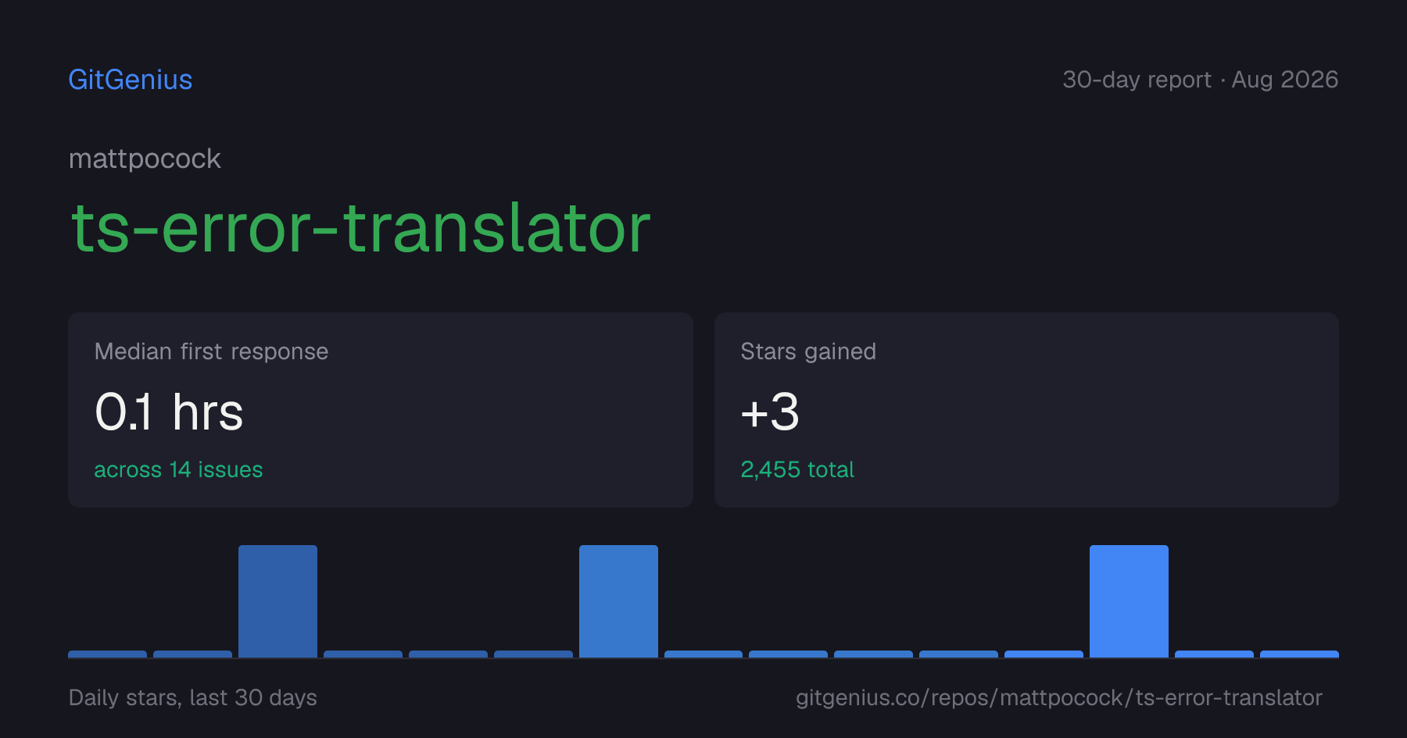Select the short bar just before first tall bar
This screenshot has height=738, width=1407.
coord(192,654)
